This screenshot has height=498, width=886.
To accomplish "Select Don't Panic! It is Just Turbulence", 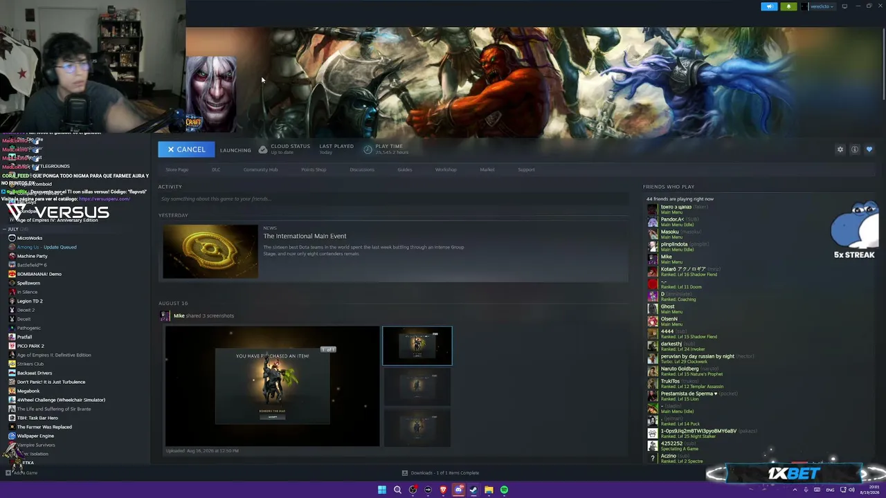I will point(51,382).
